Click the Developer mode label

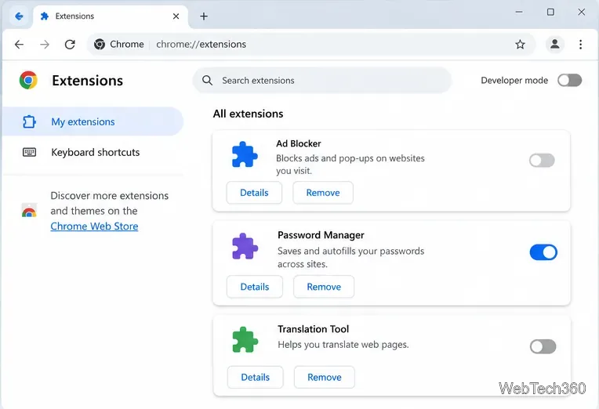point(514,80)
